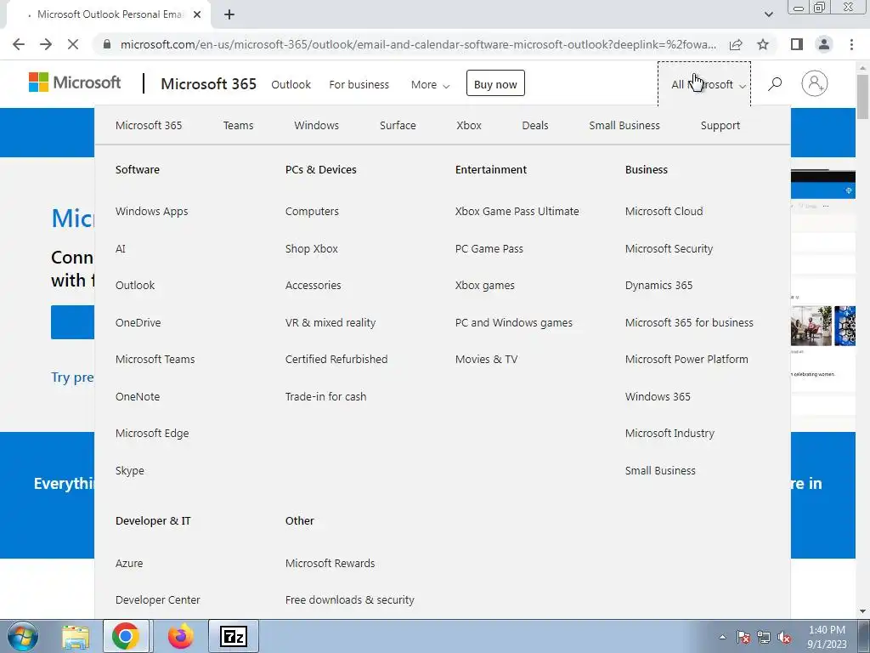Open the Microsoft Cloud link
The width and height of the screenshot is (870, 653).
664,212
